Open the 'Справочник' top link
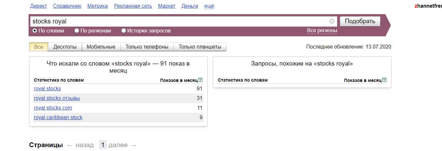Screen dimensions: 442x151 pyautogui.click(x=67, y=6)
